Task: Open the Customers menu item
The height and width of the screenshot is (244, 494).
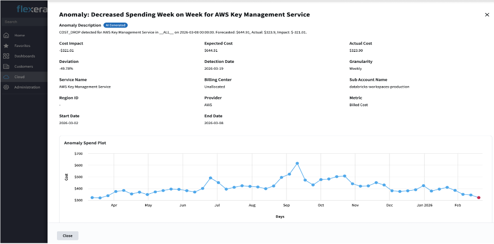Action: [x=24, y=67]
